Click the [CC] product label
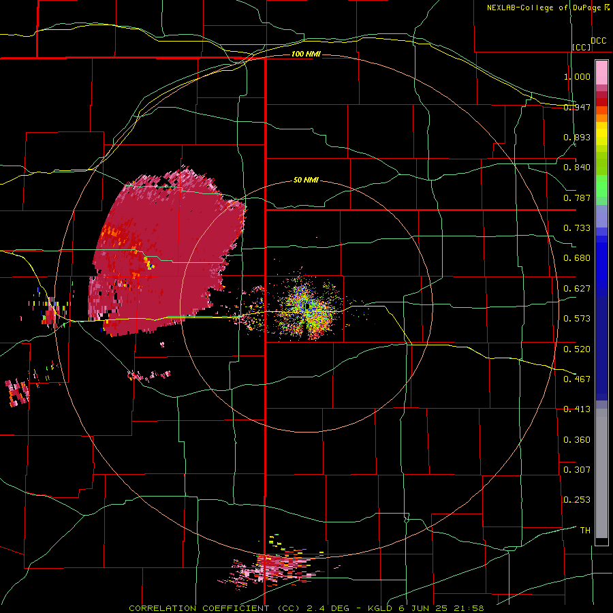This screenshot has width=613, height=613. pos(582,47)
